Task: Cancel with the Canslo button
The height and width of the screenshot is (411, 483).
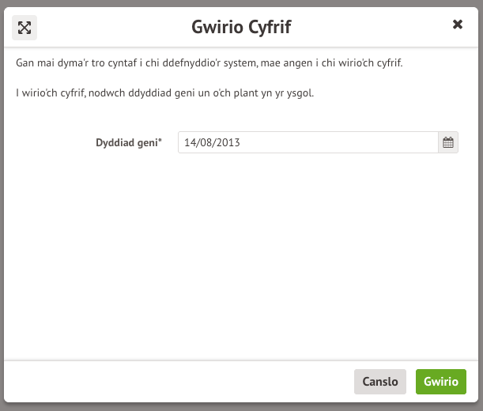Action: pyautogui.click(x=380, y=382)
